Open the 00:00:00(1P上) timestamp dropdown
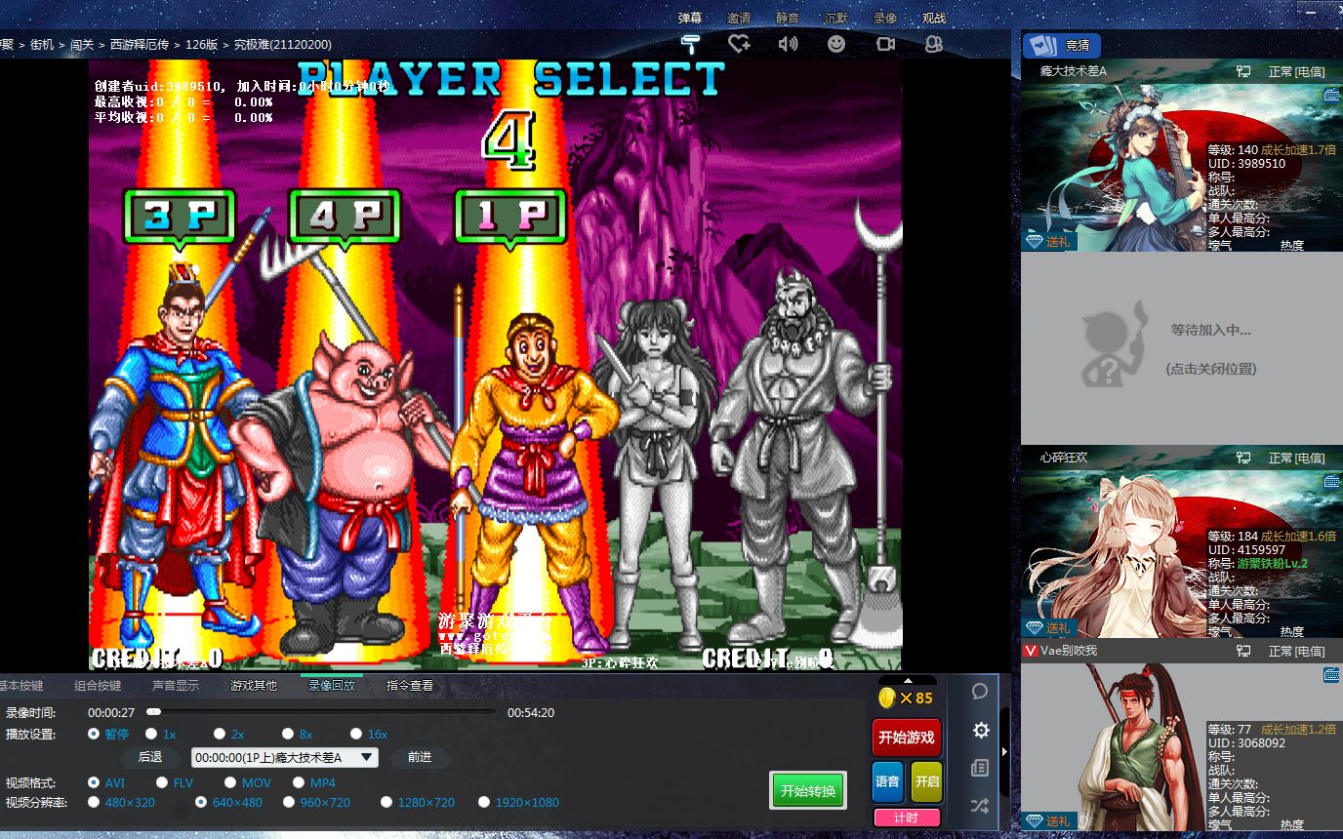 (285, 757)
